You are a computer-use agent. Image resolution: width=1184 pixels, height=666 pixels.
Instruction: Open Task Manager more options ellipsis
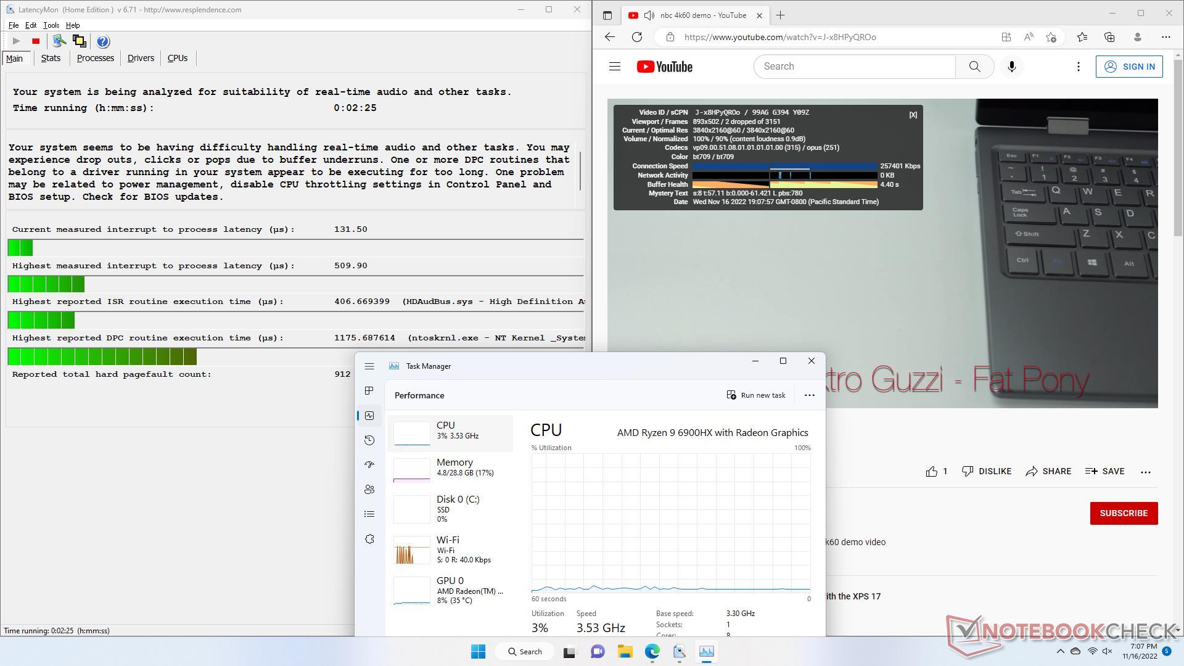[810, 395]
